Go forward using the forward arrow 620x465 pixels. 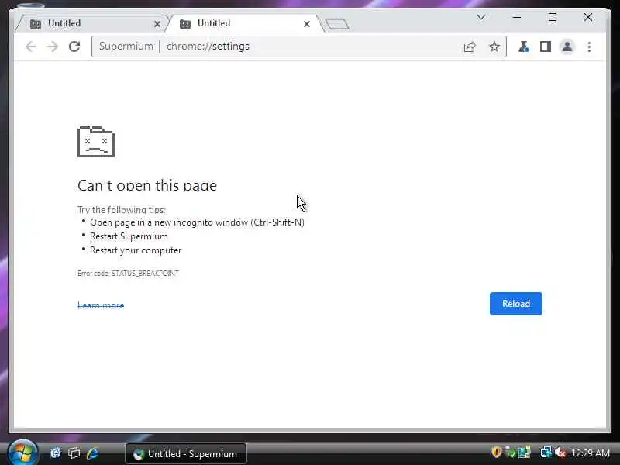(52, 46)
